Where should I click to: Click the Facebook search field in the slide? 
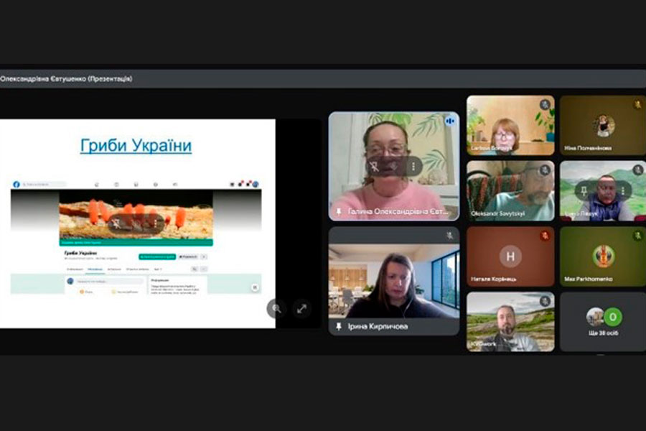44,185
